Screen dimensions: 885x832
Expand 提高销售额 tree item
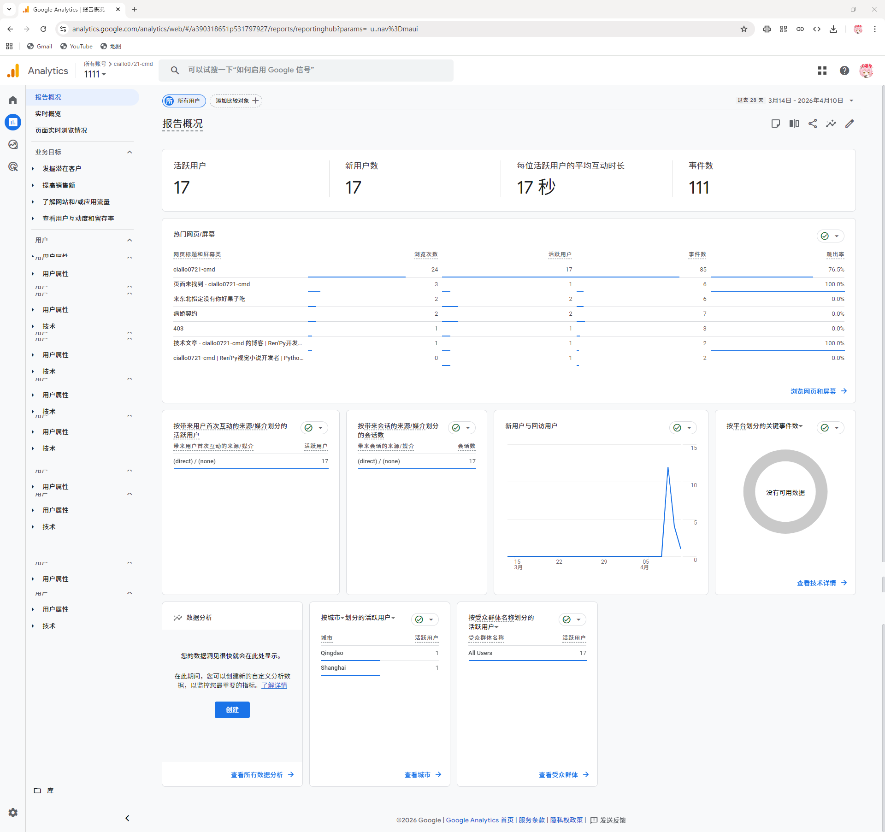(33, 185)
